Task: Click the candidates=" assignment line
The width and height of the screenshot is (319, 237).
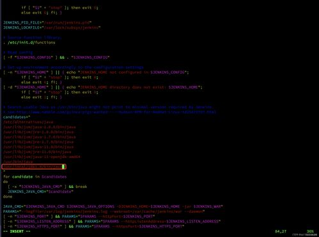Action: pos(17,117)
